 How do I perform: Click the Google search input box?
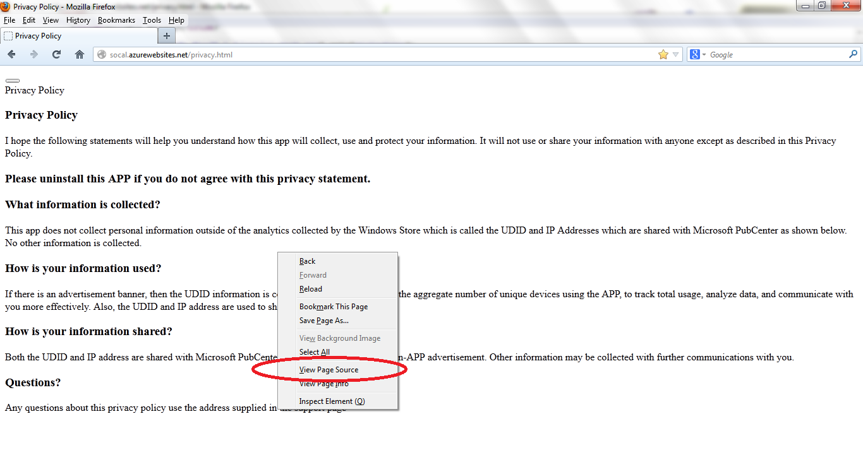tap(777, 55)
